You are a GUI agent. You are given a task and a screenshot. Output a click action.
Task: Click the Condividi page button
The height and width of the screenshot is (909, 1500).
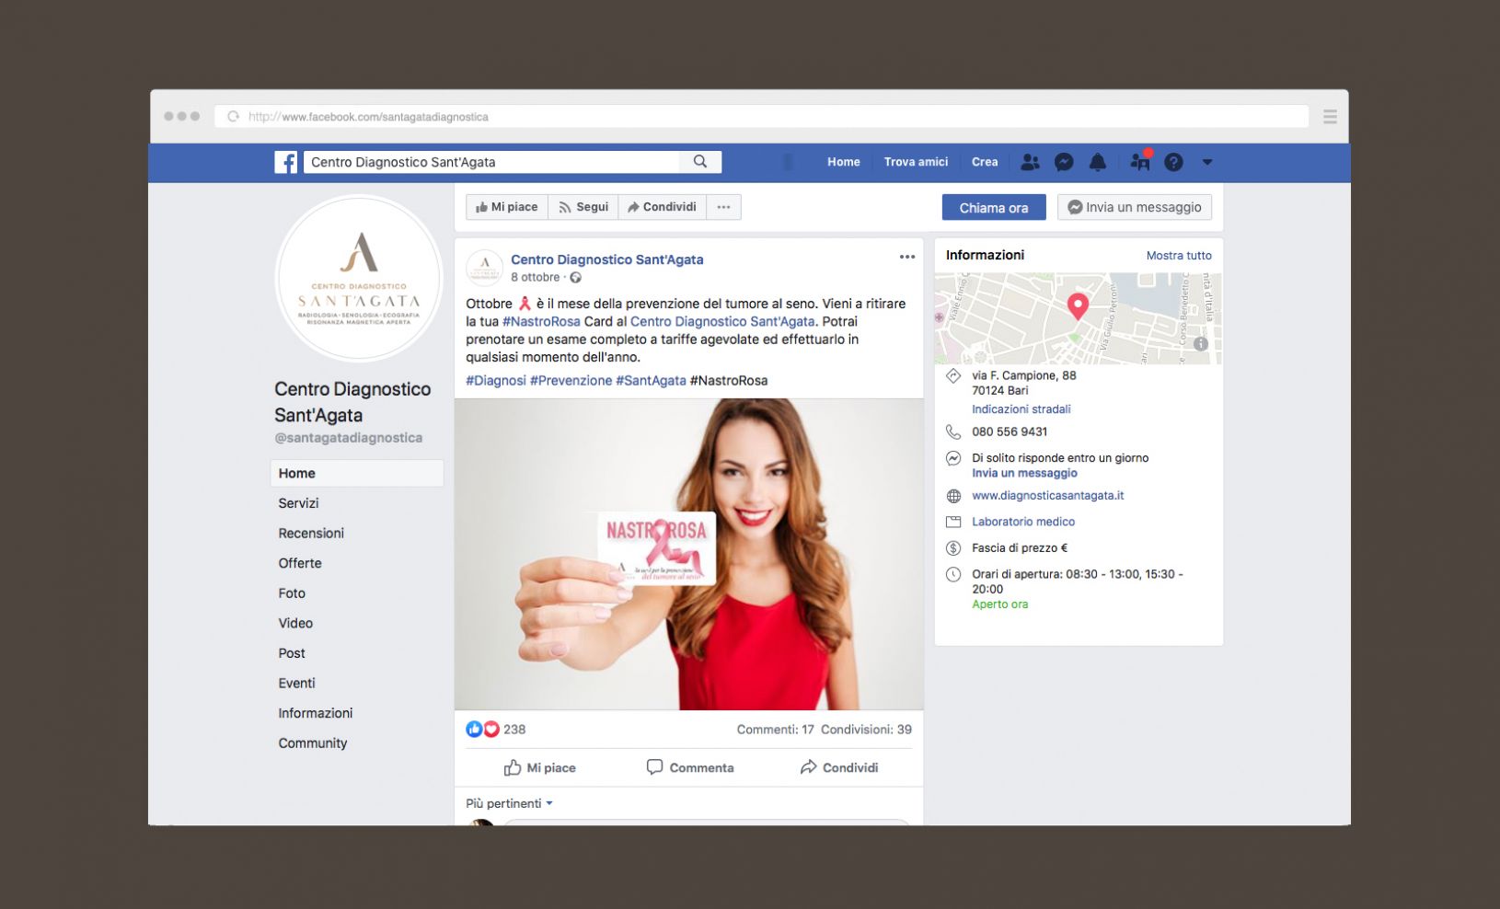(x=663, y=207)
